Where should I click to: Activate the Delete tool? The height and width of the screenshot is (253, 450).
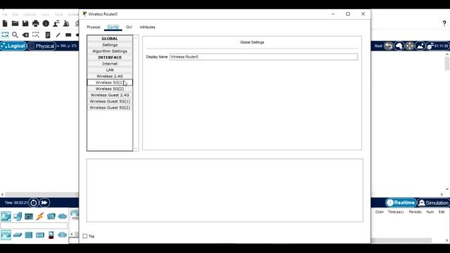(x=25, y=35)
